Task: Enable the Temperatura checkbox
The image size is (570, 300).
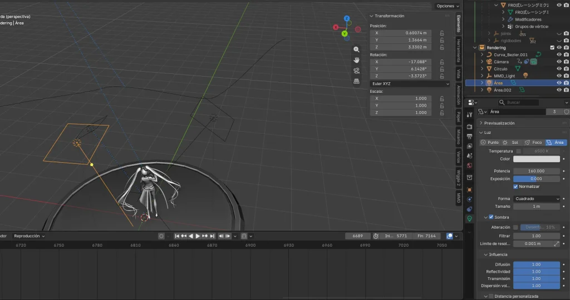Action: click(518, 151)
